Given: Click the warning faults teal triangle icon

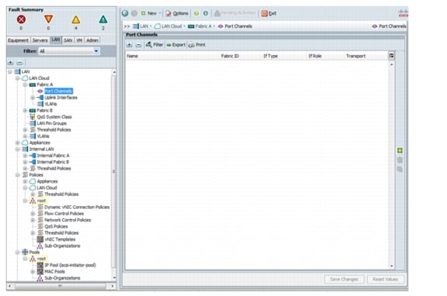Looking at the screenshot, I should click(103, 19).
